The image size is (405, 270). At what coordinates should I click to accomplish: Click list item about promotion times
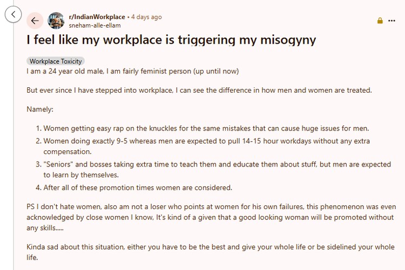tap(138, 188)
